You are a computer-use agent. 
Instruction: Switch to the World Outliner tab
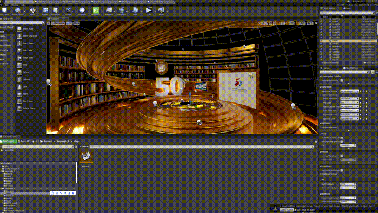coord(329,8)
